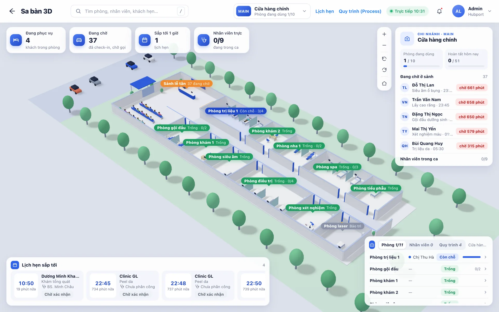Click the search magnifier icon

78,11
